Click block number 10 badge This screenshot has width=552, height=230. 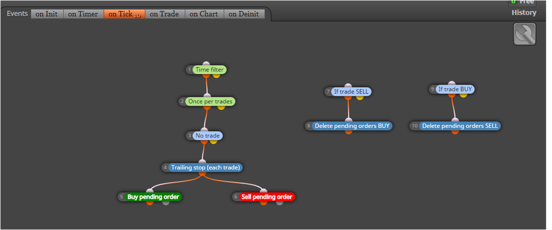pyautogui.click(x=414, y=126)
